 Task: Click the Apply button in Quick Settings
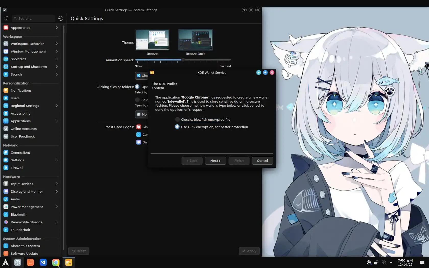249,251
